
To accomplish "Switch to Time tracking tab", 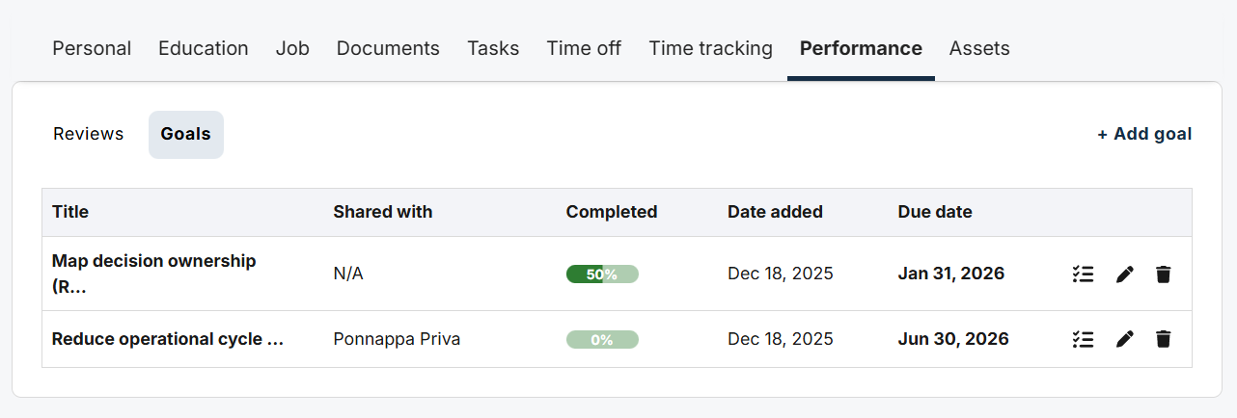I will click(x=710, y=48).
